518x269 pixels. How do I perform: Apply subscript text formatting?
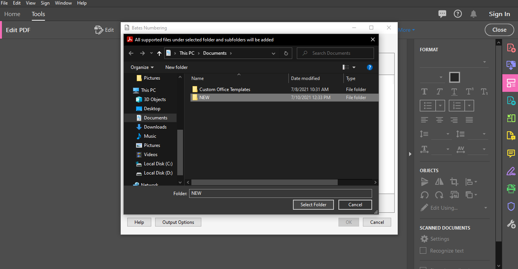(x=484, y=91)
